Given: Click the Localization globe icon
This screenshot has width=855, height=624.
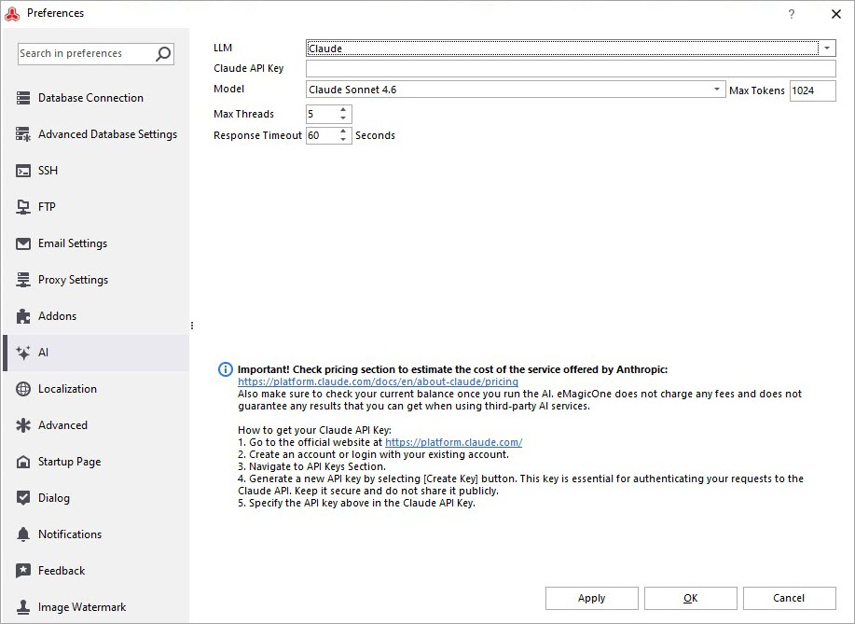Looking at the screenshot, I should pyautogui.click(x=23, y=389).
